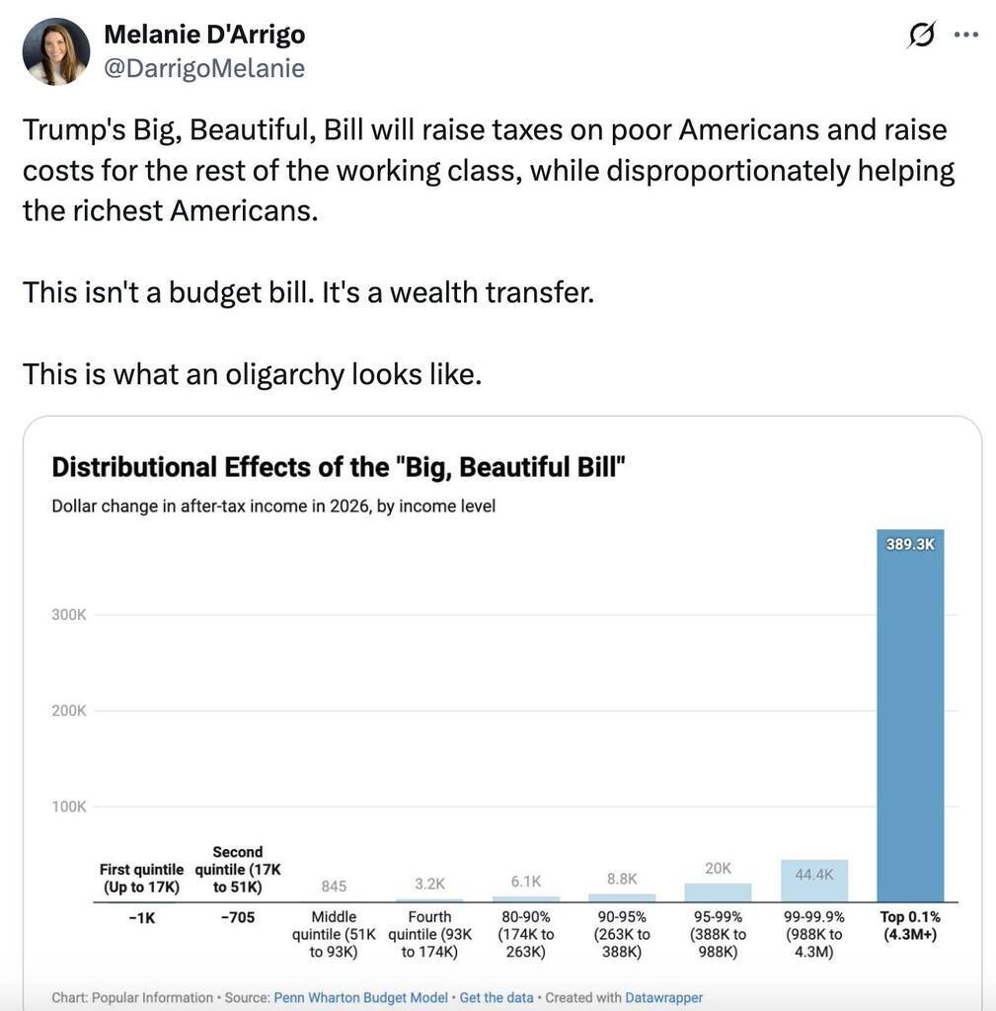Click the First quintile -1K label
The width and height of the screenshot is (996, 1011).
click(142, 917)
